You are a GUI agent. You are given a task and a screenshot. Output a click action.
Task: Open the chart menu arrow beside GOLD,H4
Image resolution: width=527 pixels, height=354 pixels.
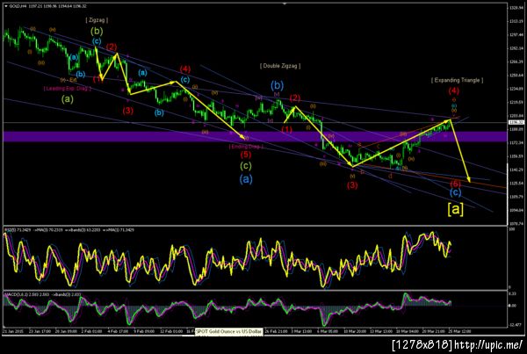tap(6, 6)
